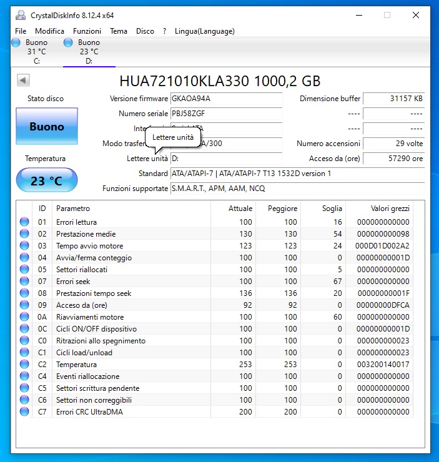439x462 pixels.
Task: Click the Funzioni supportate field
Action: (298, 189)
